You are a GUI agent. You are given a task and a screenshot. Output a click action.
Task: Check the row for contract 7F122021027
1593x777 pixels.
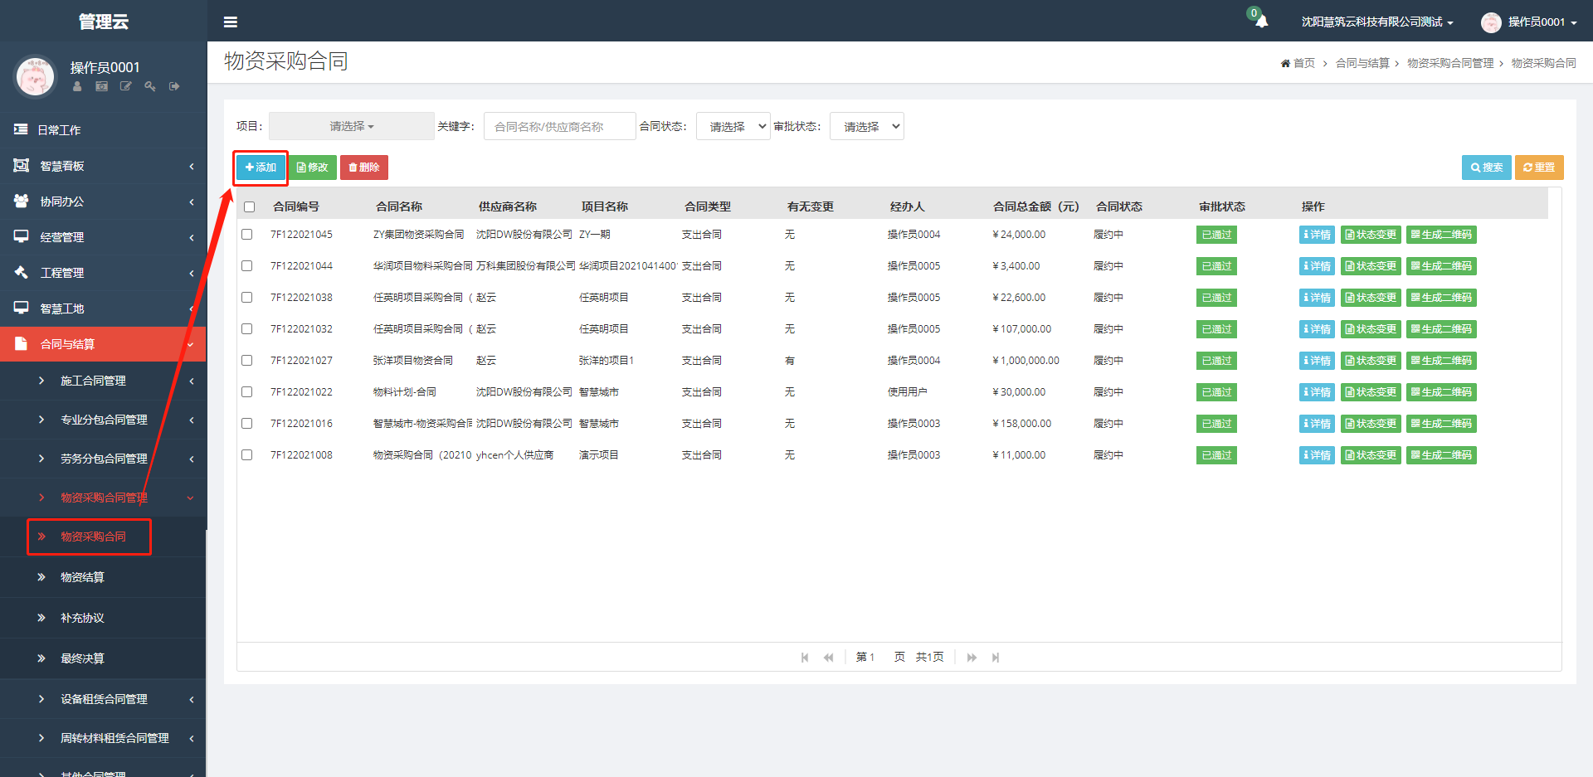pos(247,361)
